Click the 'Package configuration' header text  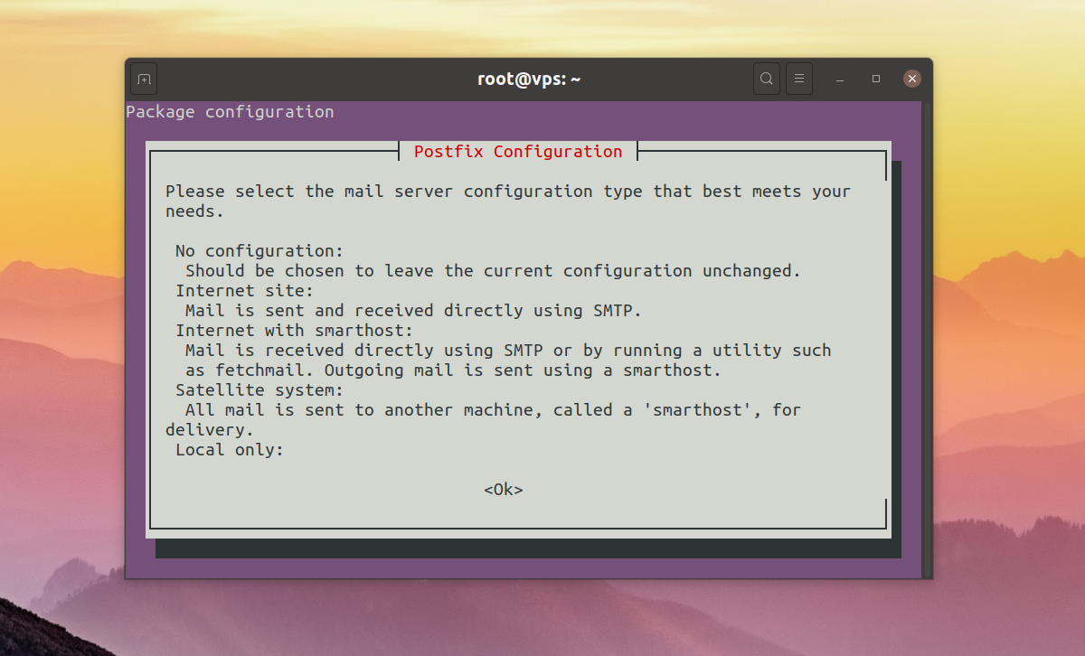click(230, 112)
